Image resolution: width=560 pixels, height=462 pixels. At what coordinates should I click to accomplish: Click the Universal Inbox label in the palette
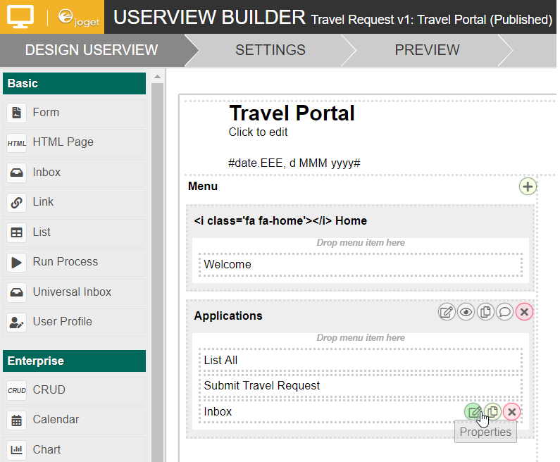[72, 292]
